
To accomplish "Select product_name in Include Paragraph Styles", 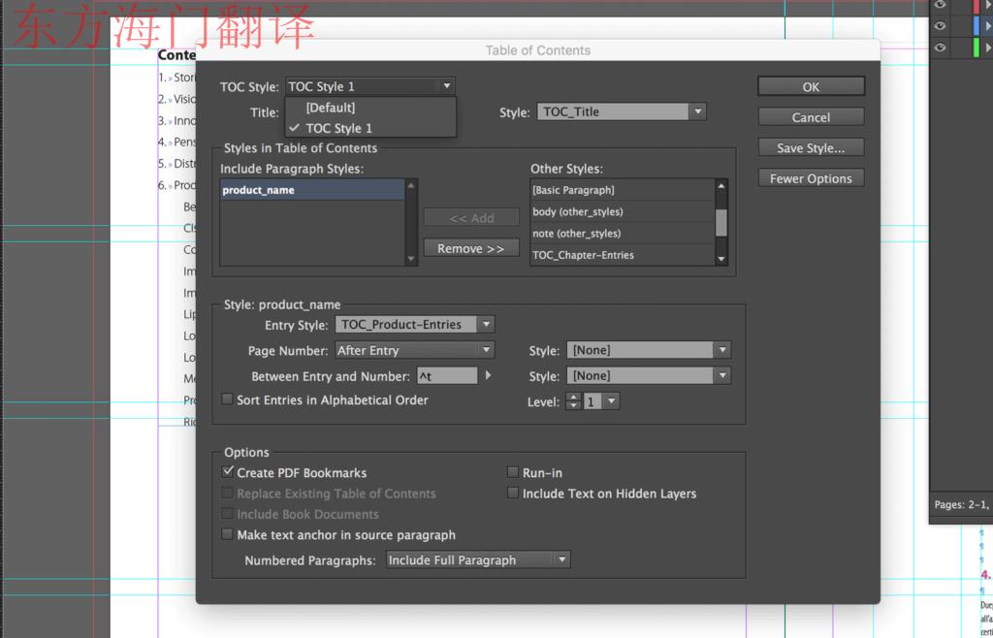I will 312,190.
